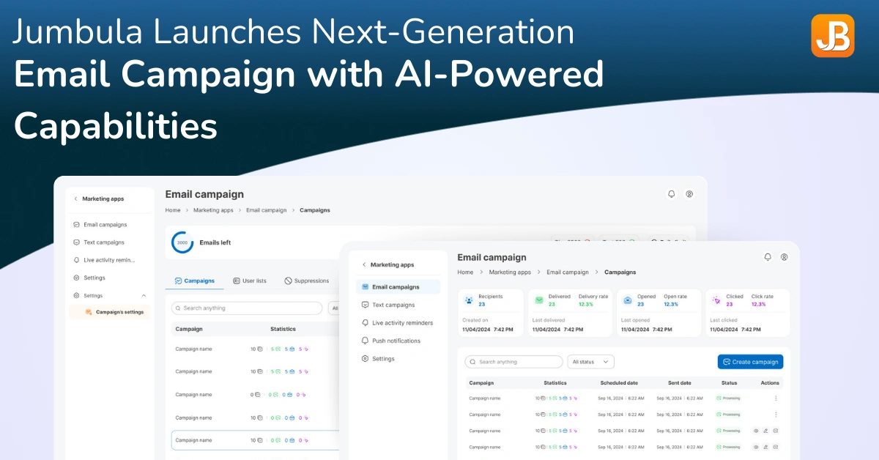Click edit pencil icon in third campaign row

tap(765, 431)
